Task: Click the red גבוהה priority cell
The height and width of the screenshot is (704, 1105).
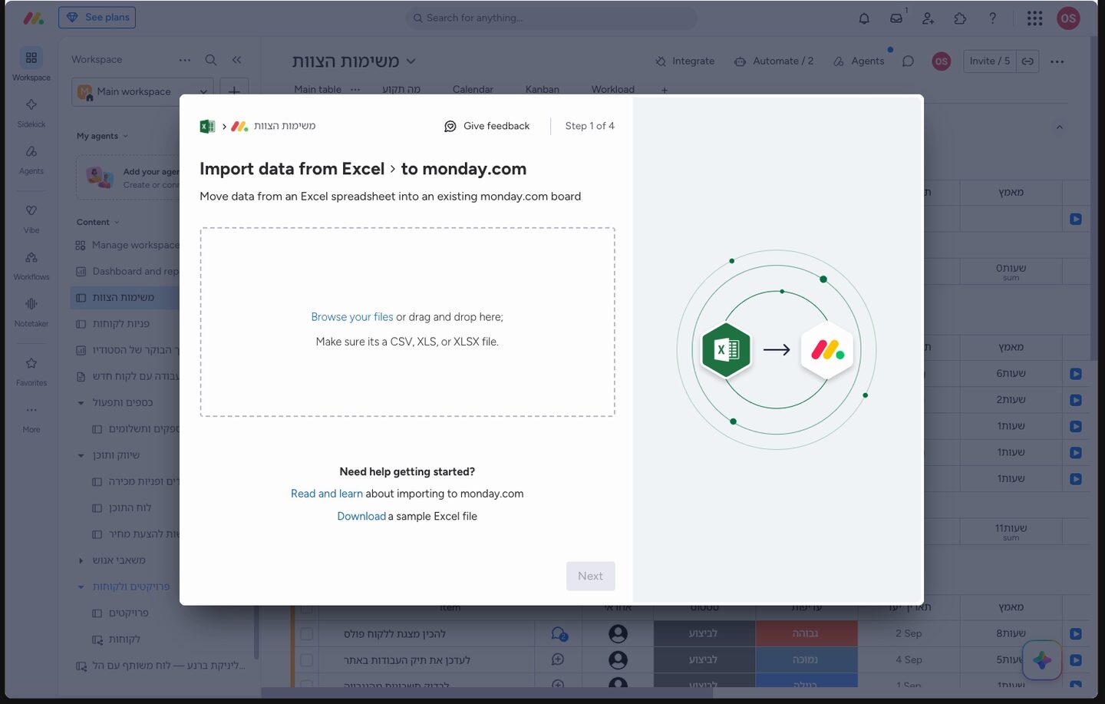Action: [x=806, y=633]
